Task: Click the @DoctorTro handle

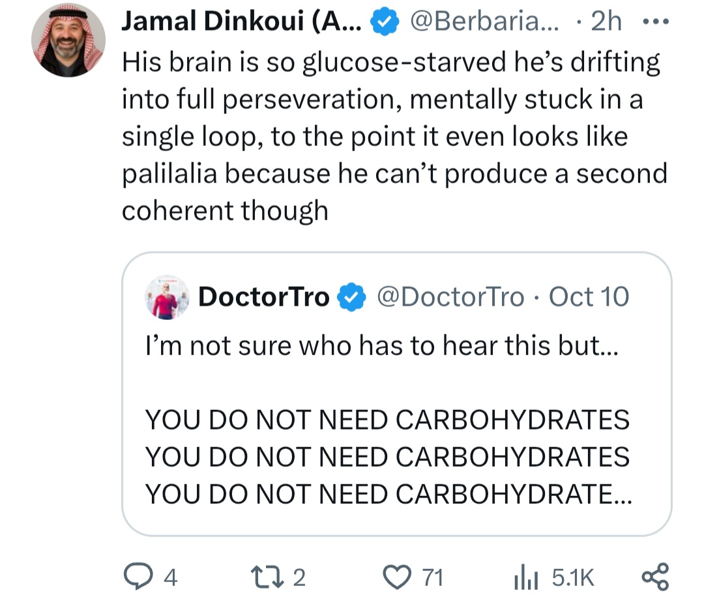Action: (450, 297)
